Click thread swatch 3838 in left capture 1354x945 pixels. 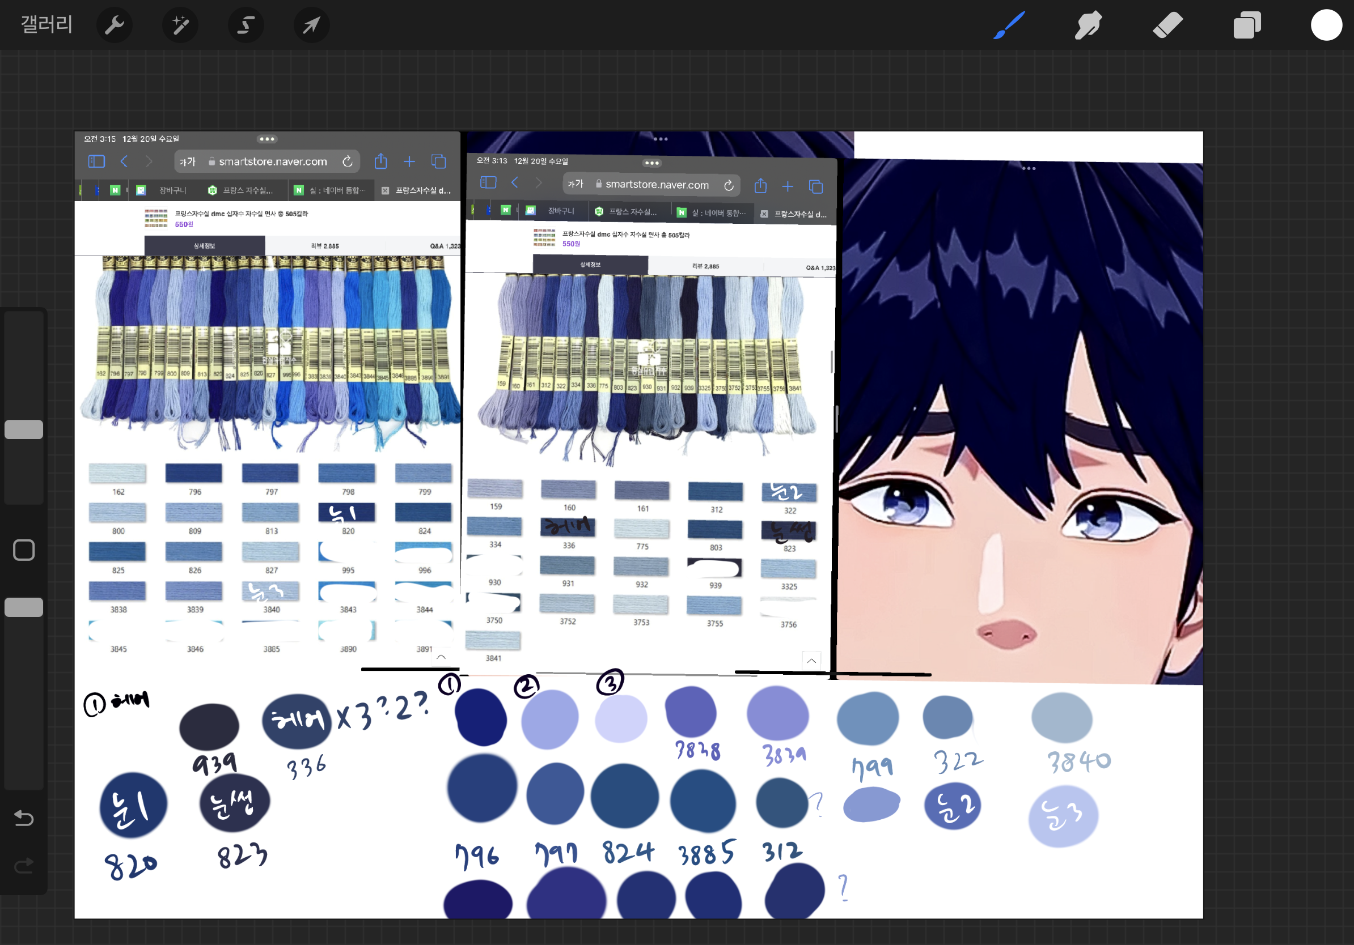pos(117,591)
